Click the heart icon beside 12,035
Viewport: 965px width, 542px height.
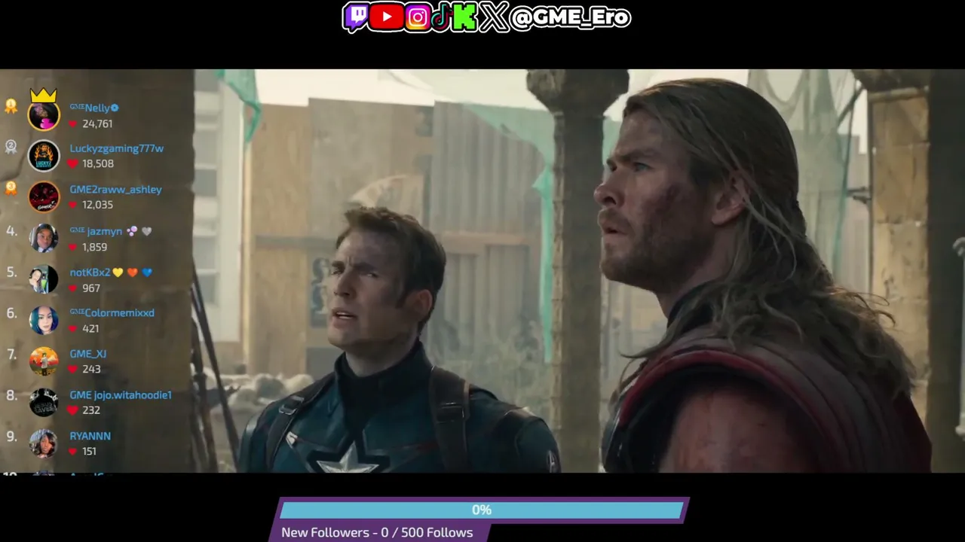[x=73, y=205]
